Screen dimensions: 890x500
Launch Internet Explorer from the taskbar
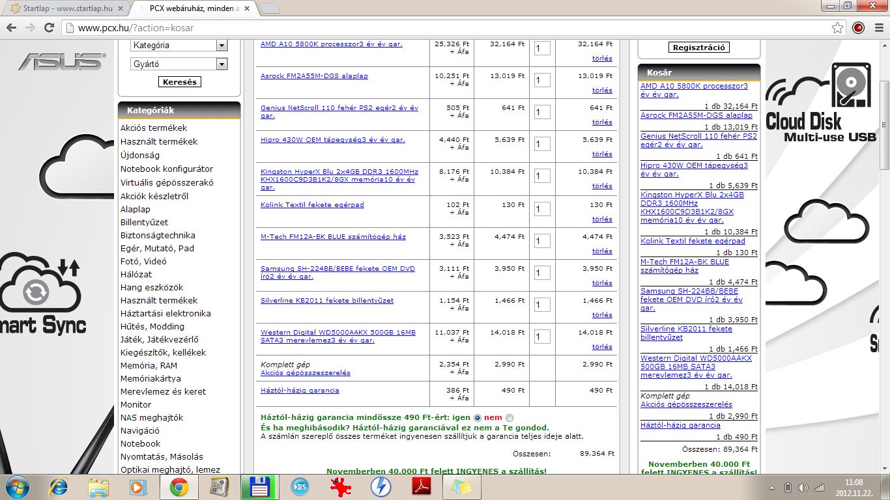click(x=59, y=487)
